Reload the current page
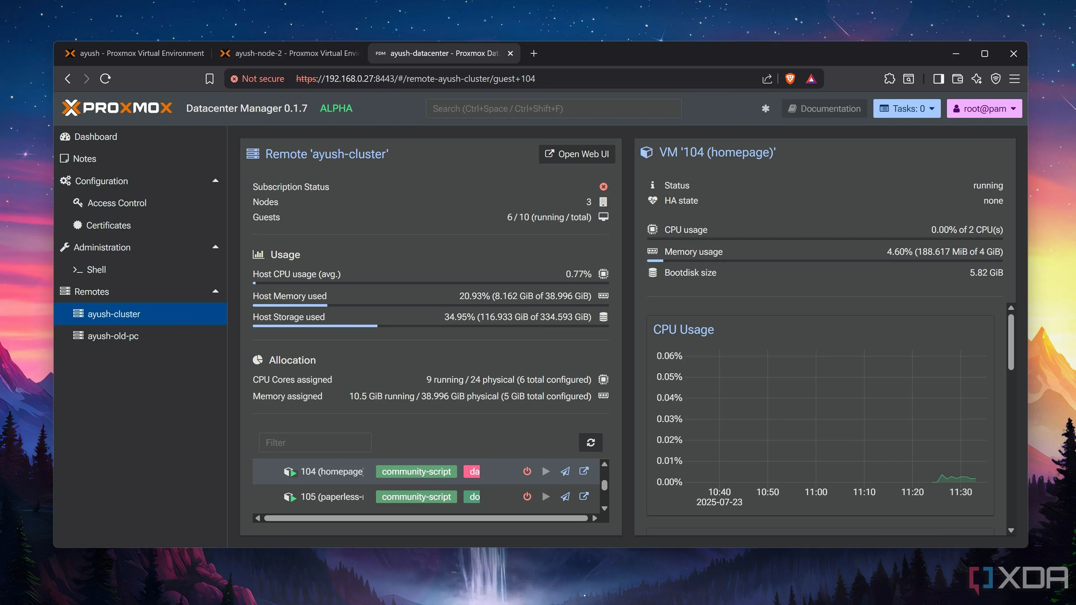 click(x=105, y=79)
